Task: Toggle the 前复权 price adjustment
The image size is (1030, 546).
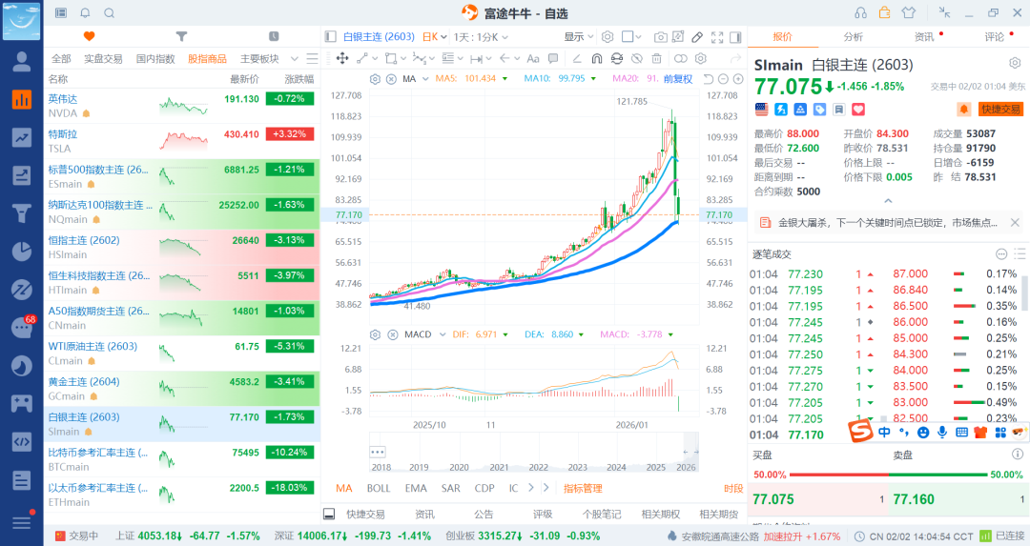Action: 678,79
